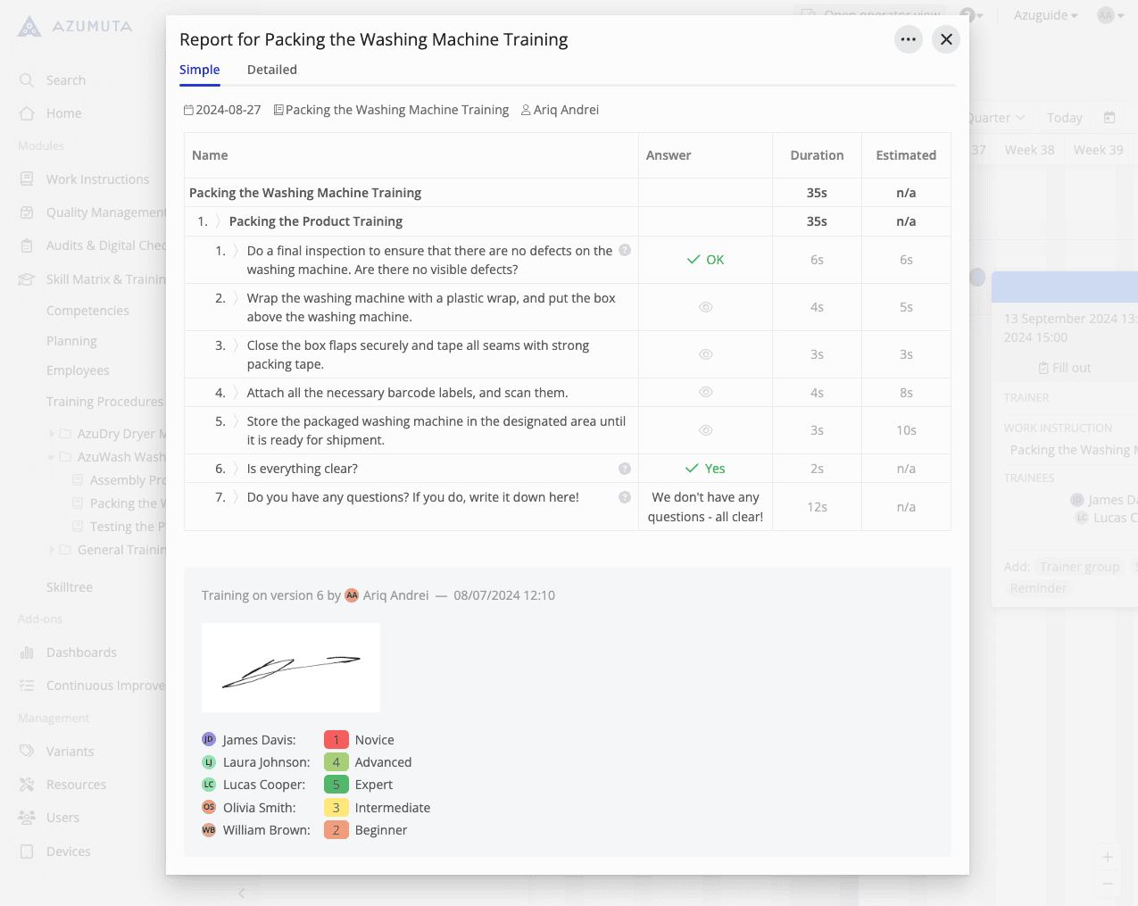Click help icon beside 'Is everything clear?'
Viewport: 1138px width, 906px height.
[x=625, y=469]
